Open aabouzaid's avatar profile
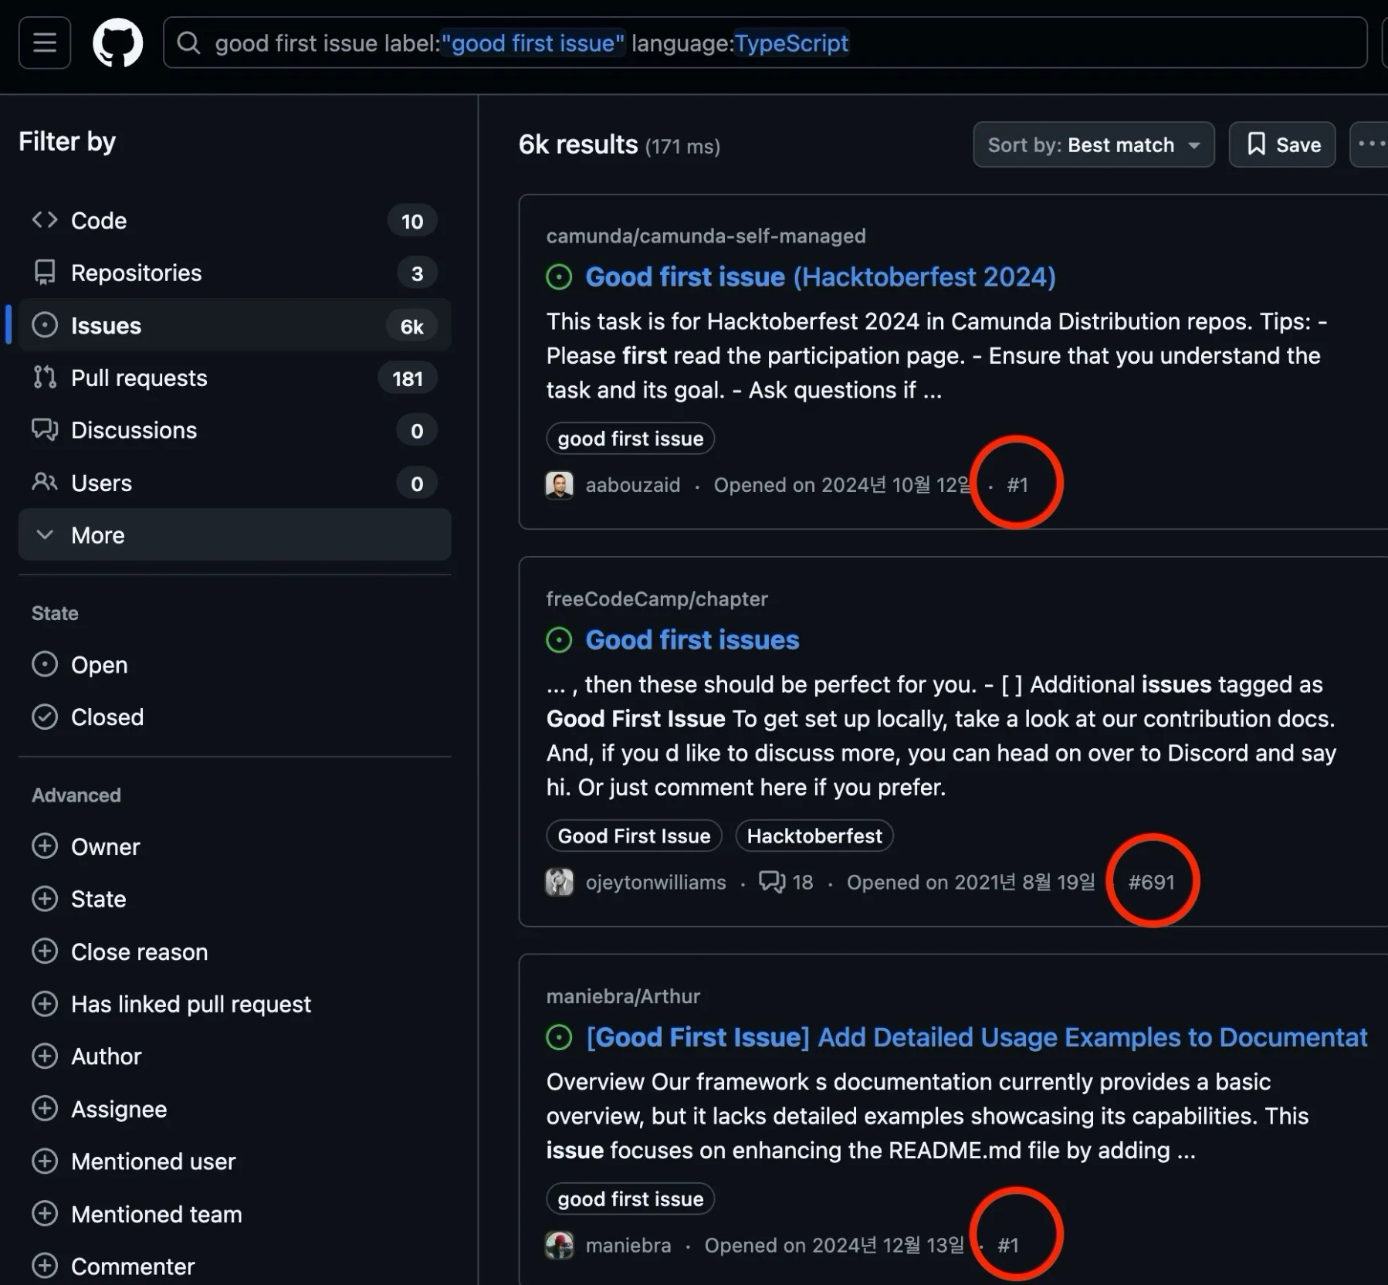Viewport: 1388px width, 1285px height. pyautogui.click(x=560, y=485)
